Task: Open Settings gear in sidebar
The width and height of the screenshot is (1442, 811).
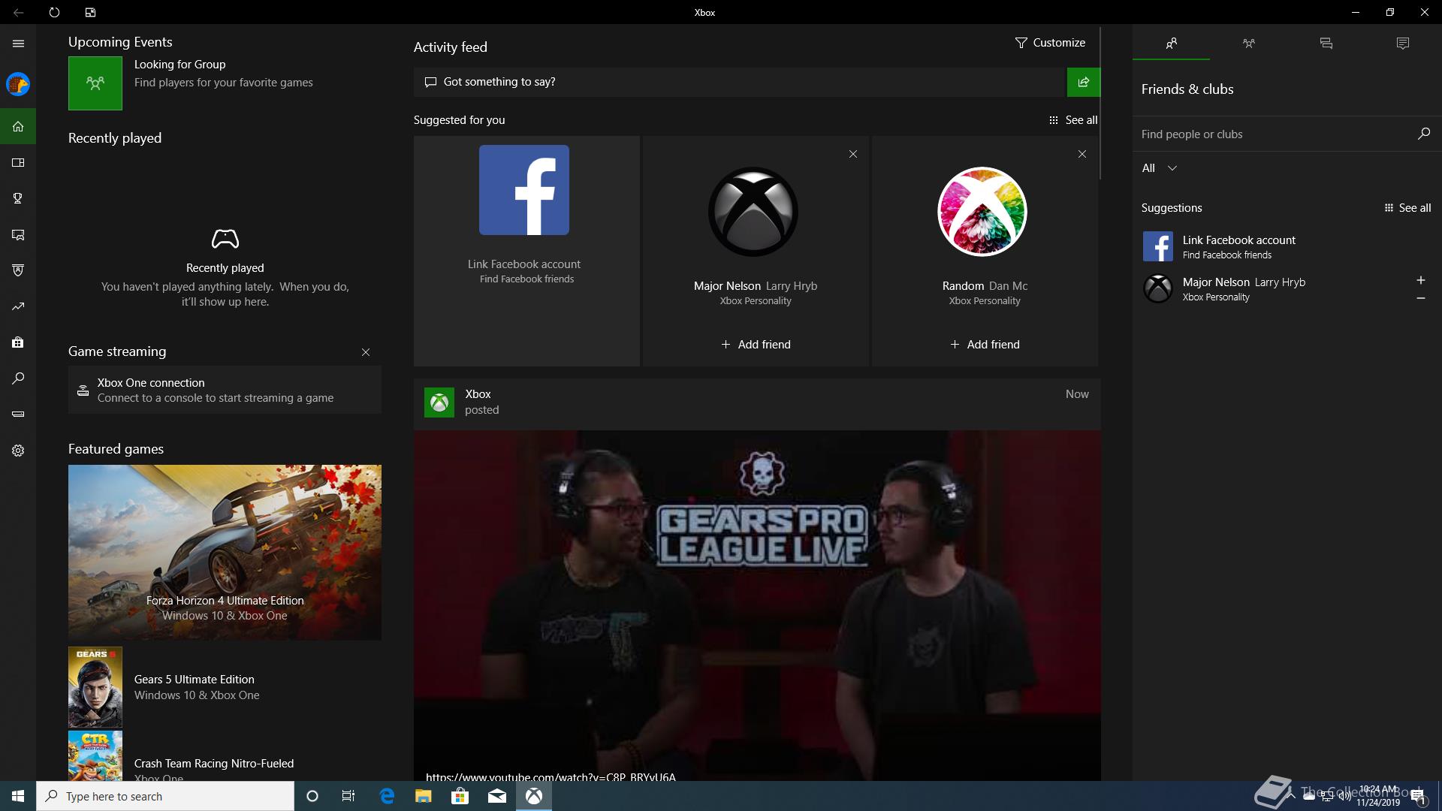Action: (18, 451)
